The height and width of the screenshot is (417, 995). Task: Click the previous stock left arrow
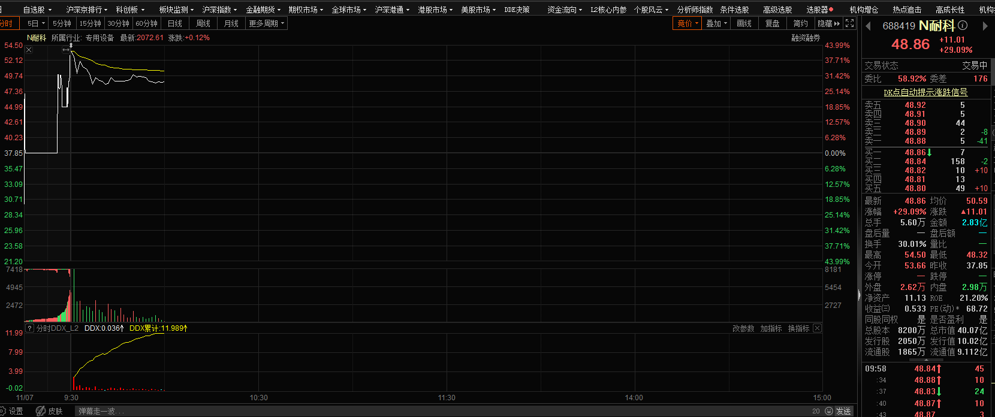click(x=868, y=26)
